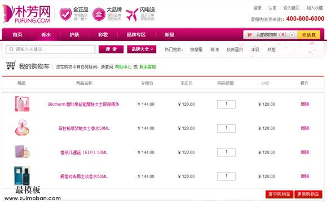Click the 大品牌 round badge icon
This screenshot has width=327, height=203.
(99, 15)
